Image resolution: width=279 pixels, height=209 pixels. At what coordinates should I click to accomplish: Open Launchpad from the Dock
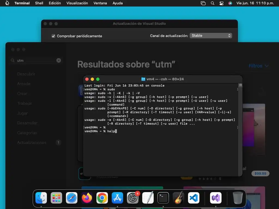point(56,198)
